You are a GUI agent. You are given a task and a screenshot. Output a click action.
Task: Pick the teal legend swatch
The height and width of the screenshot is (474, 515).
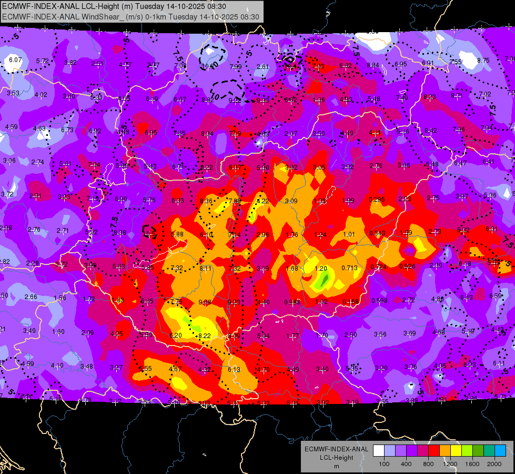click(489, 451)
